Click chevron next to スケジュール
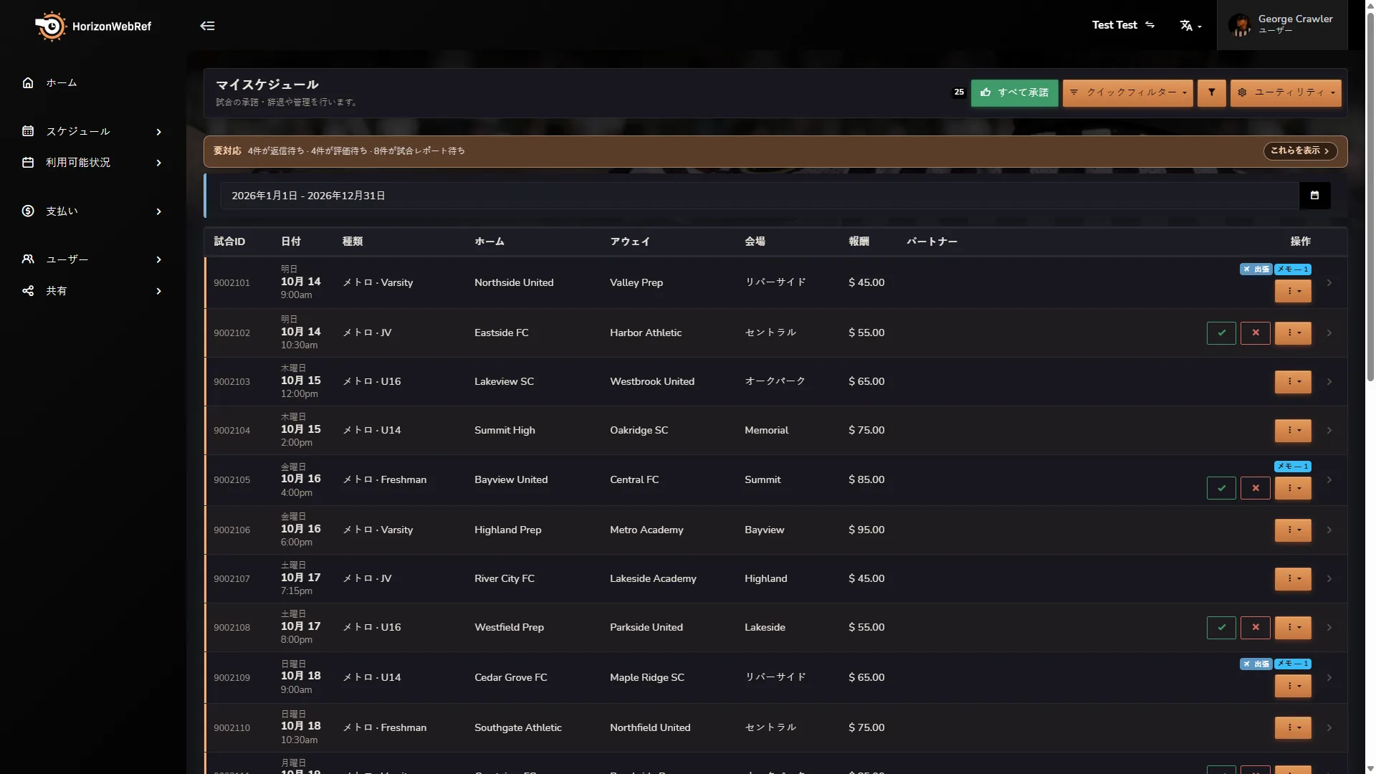Screen dimensions: 1376x774 coord(159,132)
